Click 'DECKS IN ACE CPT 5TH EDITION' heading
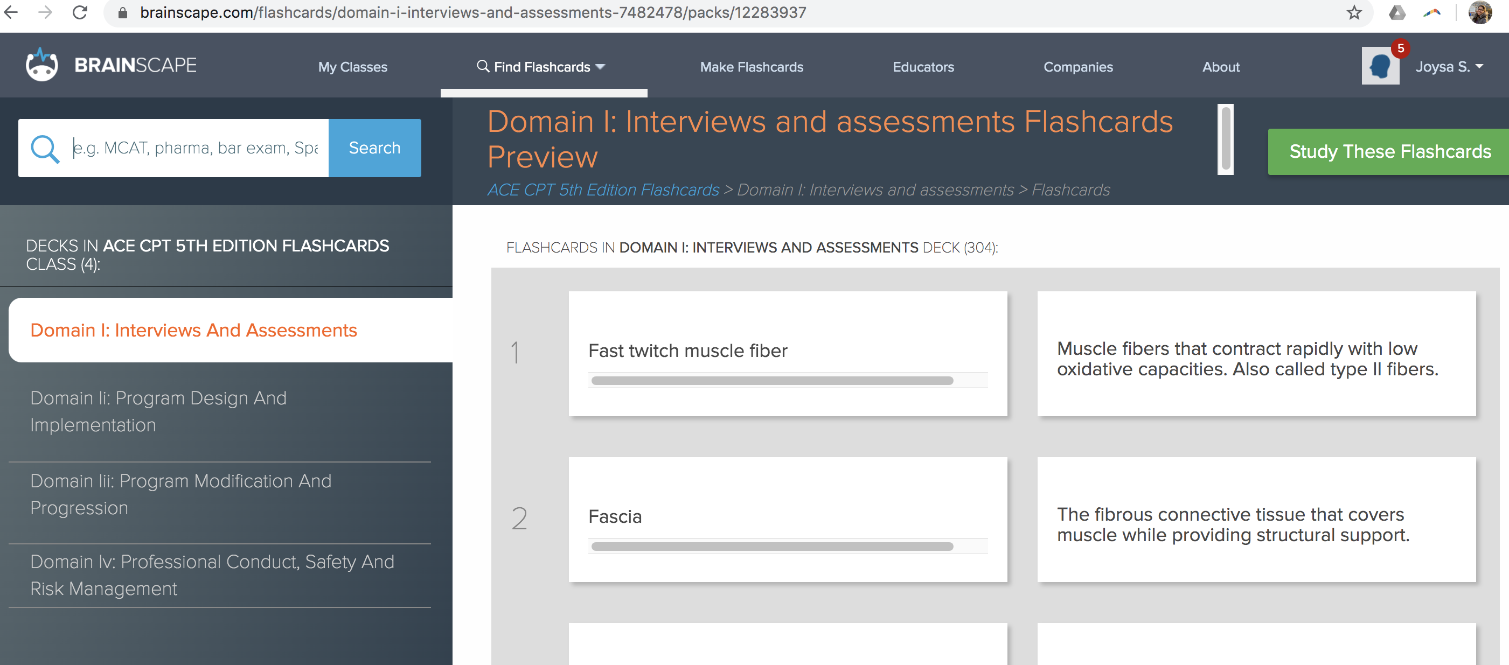The width and height of the screenshot is (1509, 665). [207, 255]
